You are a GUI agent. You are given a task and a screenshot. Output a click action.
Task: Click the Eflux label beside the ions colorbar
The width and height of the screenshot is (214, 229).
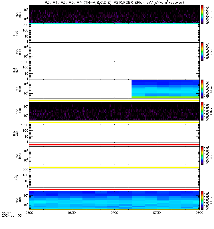click(x=211, y=200)
